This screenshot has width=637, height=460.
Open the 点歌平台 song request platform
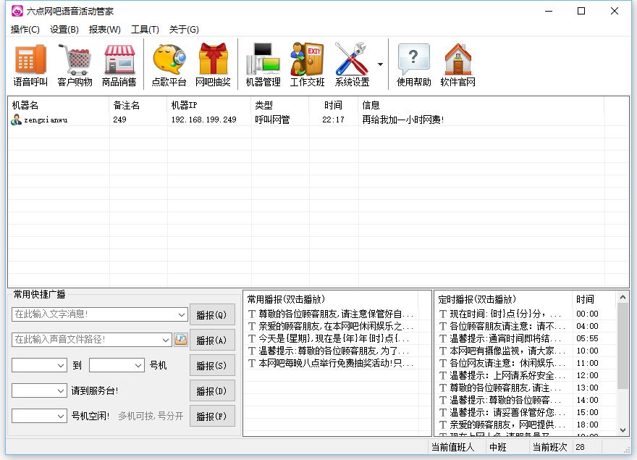click(168, 63)
